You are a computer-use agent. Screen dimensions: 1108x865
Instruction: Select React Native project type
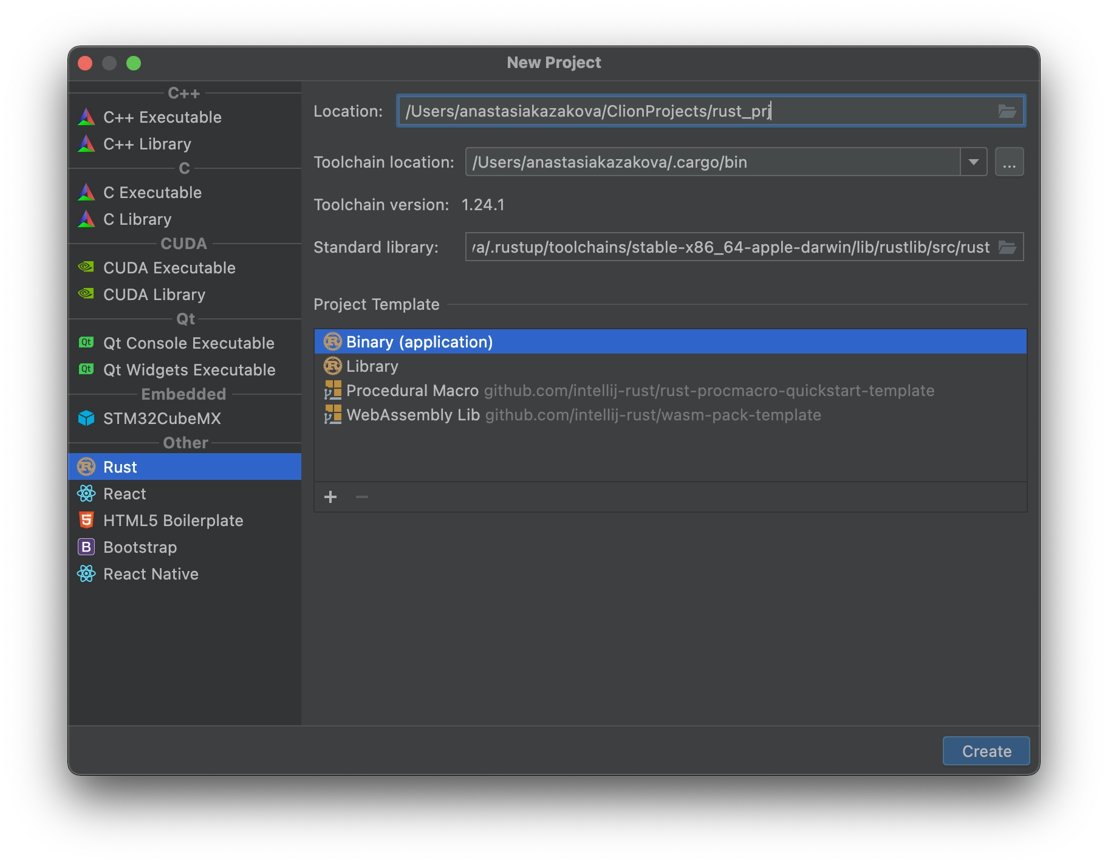(x=185, y=574)
